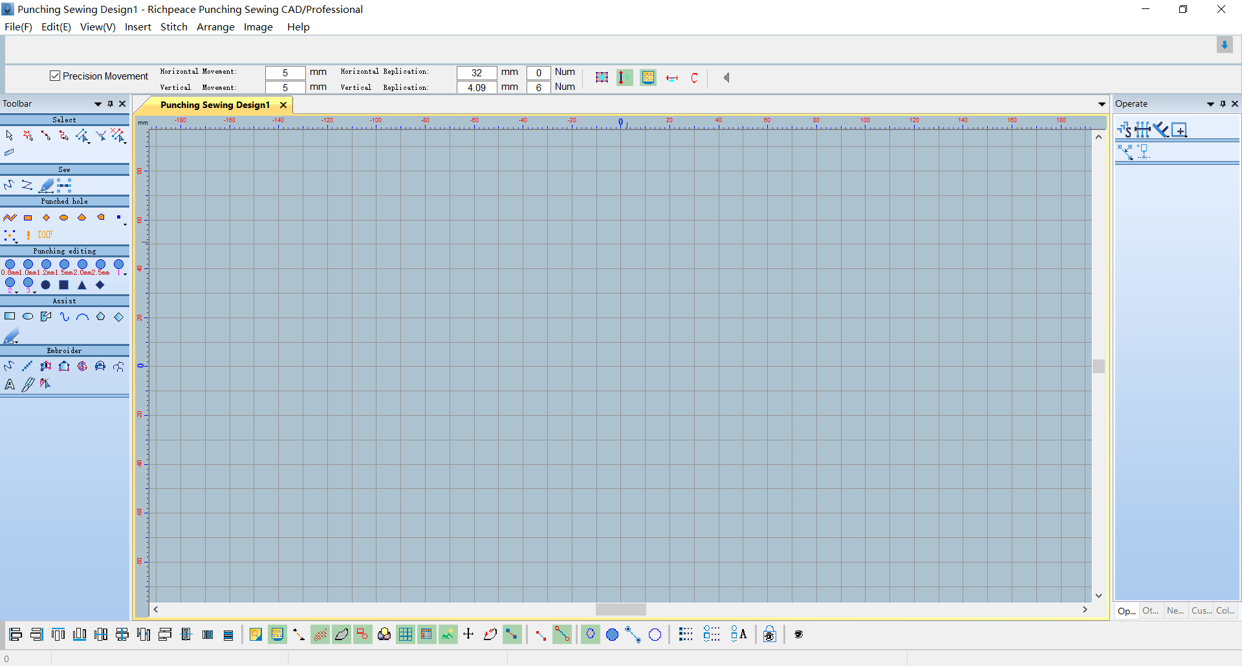Click the DXF import icon
This screenshot has height=666, width=1242.
tap(45, 235)
